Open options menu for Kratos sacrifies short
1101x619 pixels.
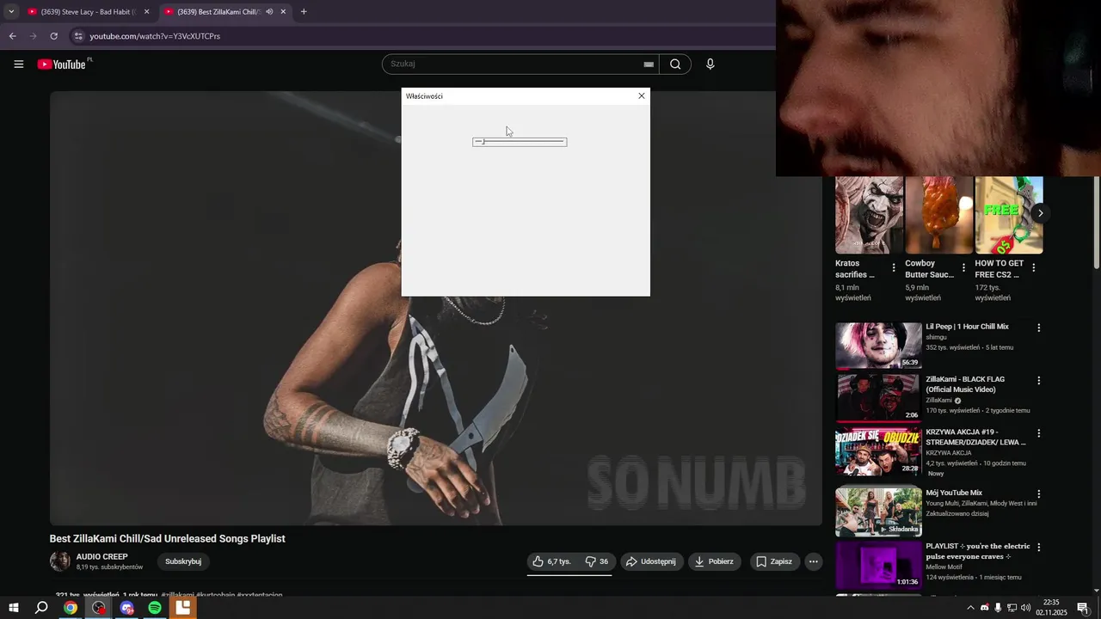click(x=894, y=268)
